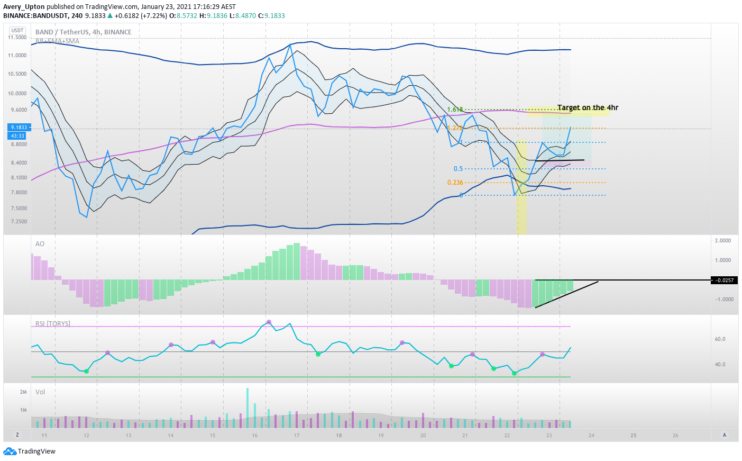Click the 7.5000 price axis label
Screen dimensions: 742x461
point(19,208)
